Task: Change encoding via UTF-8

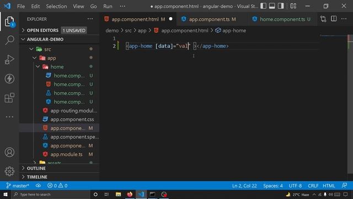Action: tap(295, 186)
